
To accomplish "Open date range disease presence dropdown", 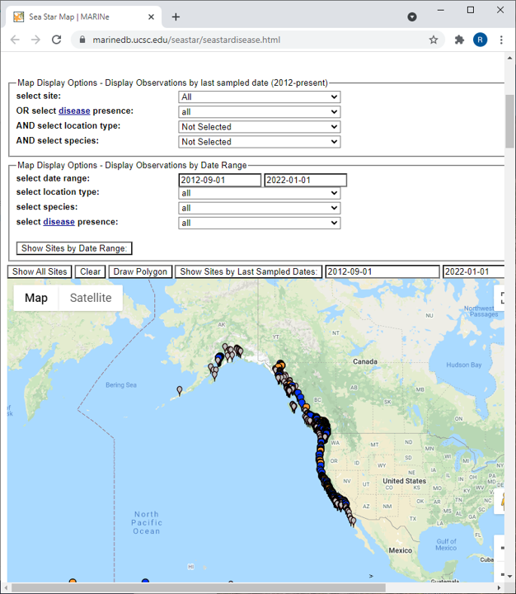I will [260, 223].
